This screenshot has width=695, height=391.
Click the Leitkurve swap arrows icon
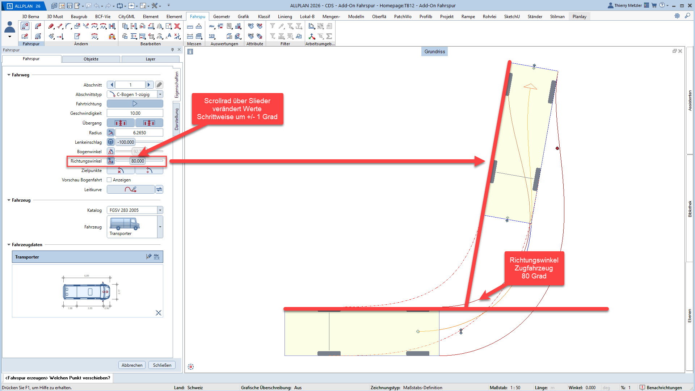[x=159, y=189]
